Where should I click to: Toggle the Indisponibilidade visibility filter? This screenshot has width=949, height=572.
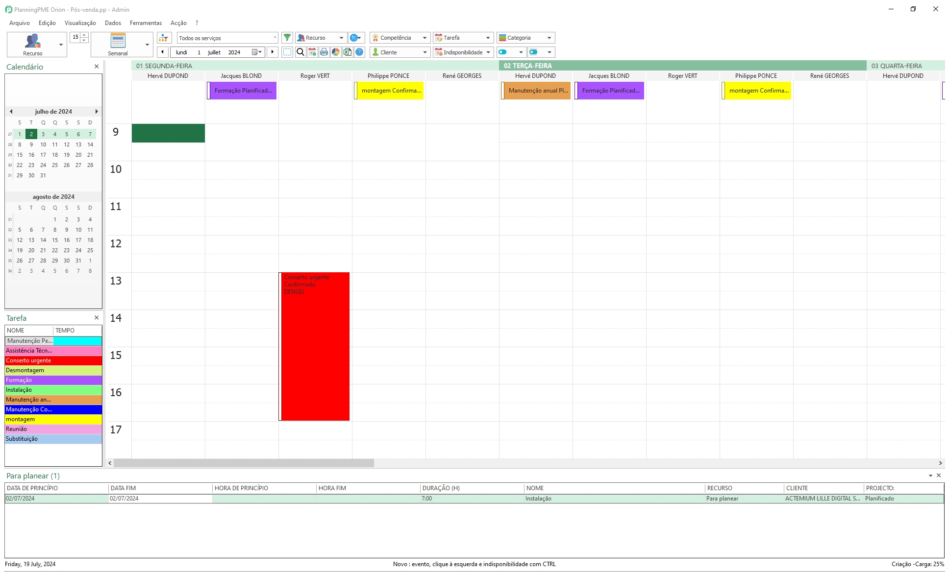[x=505, y=52]
